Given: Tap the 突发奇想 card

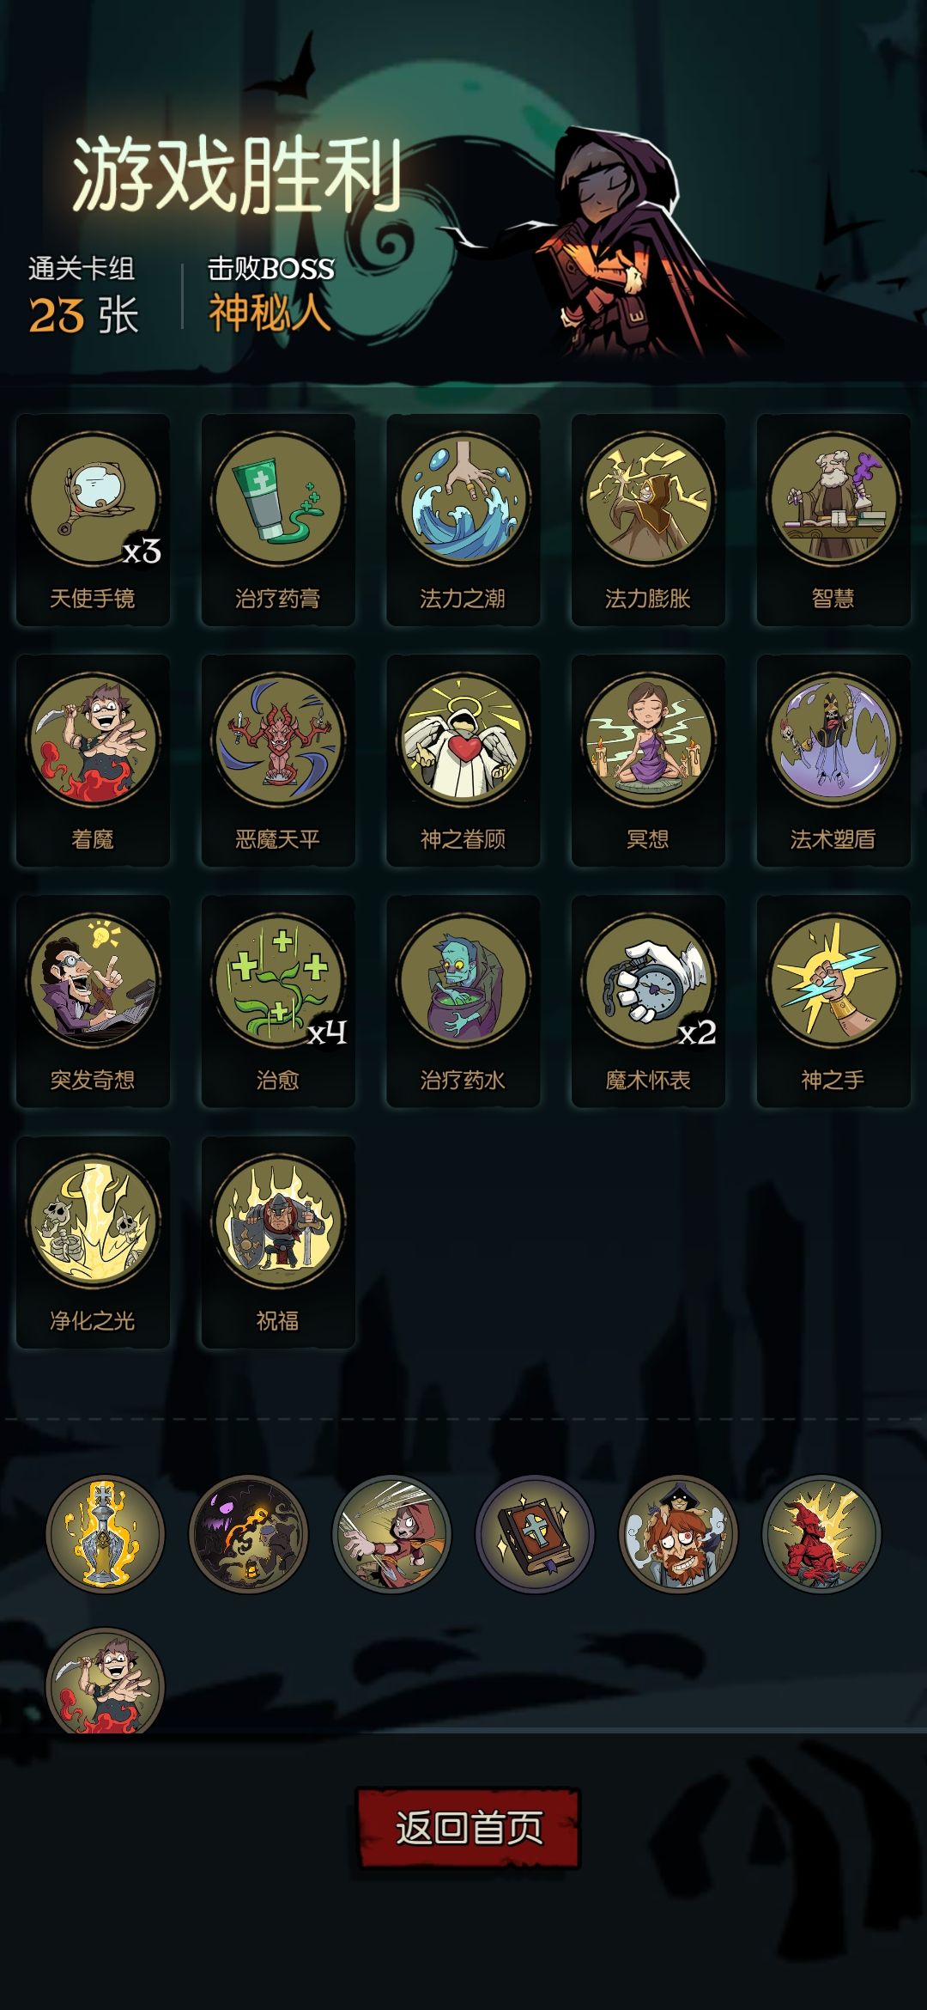Looking at the screenshot, I should (93, 1002).
